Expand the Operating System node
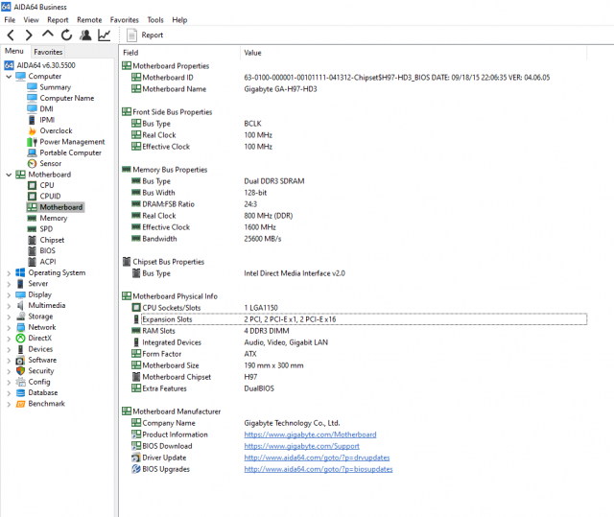Viewport: 614px width, 517px height. [x=10, y=272]
